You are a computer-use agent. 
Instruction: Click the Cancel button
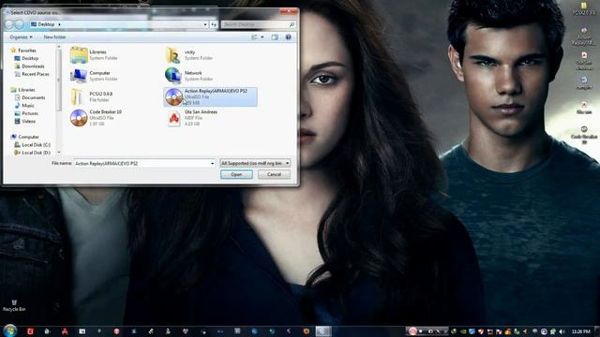(274, 174)
